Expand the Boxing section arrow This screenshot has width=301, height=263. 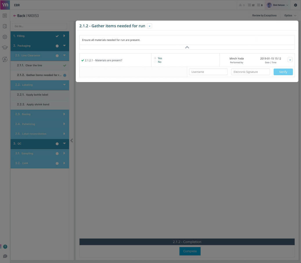[64, 114]
